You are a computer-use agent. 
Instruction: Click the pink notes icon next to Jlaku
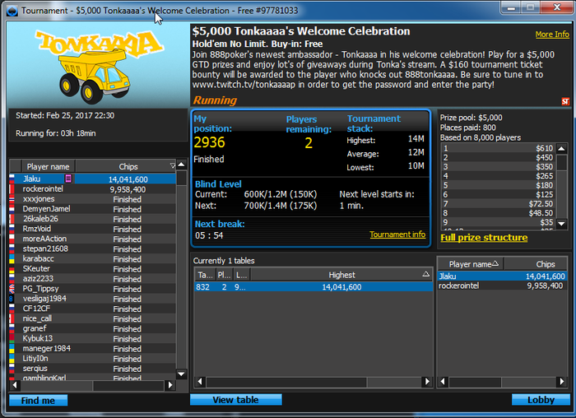point(68,179)
